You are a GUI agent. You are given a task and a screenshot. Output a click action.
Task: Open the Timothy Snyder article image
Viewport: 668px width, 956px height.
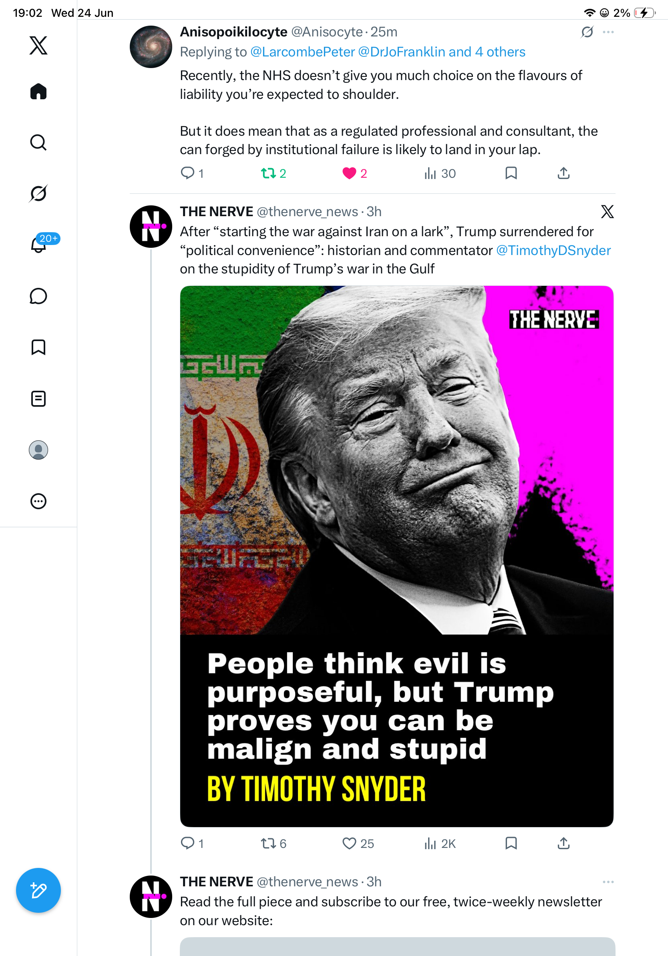pos(396,556)
